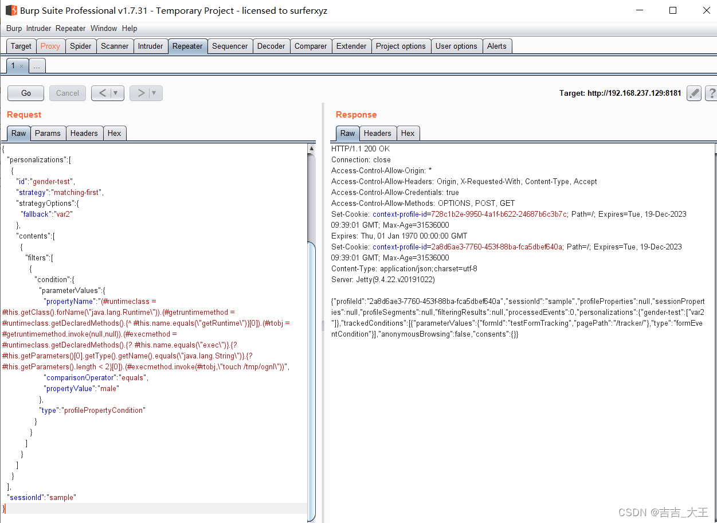Click the Access-Control-Allow-Credentials: true header
This screenshot has height=523, width=717.
point(395,192)
